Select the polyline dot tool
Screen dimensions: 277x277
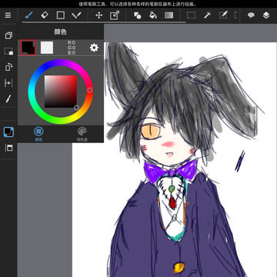[76, 15]
